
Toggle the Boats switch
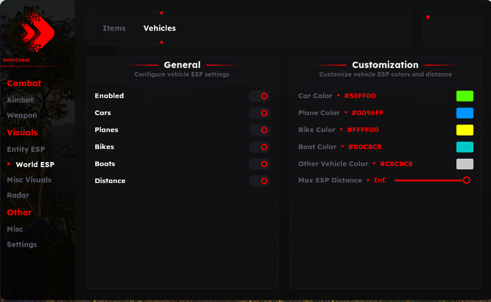tap(260, 164)
